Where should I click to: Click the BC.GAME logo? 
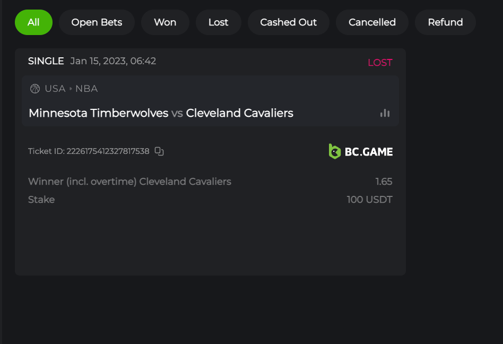point(361,151)
